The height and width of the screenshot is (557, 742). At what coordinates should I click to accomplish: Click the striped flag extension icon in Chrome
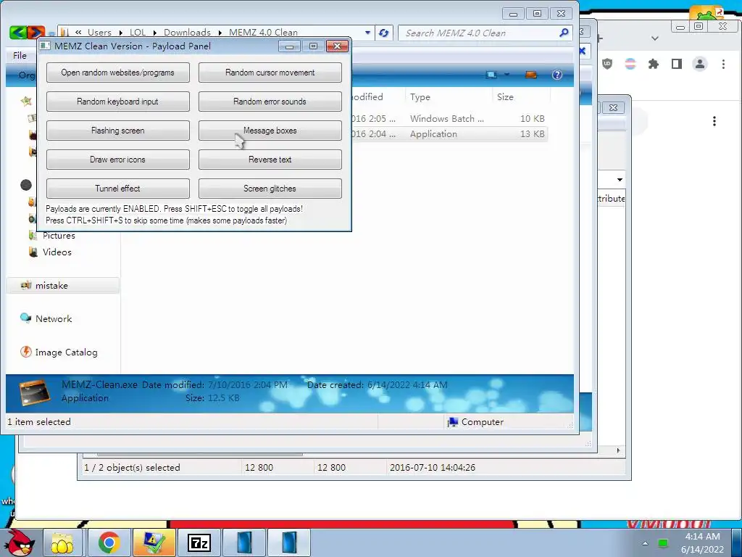coord(630,64)
